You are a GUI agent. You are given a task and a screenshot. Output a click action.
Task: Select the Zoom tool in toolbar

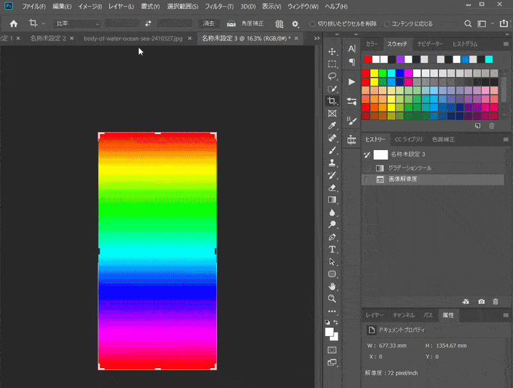tap(332, 299)
